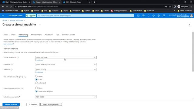Show info tooltip for Subnet
Screen dimensions: 194x109
pyautogui.click(x=12, y=64)
